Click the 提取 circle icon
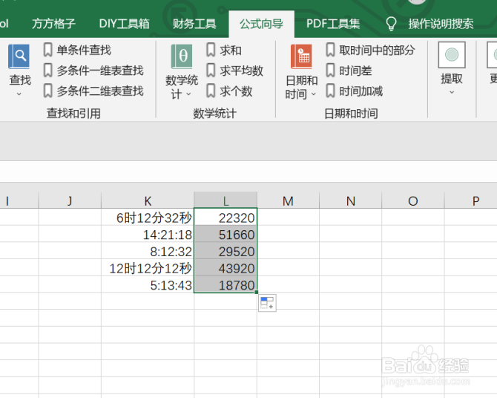 tap(452, 55)
